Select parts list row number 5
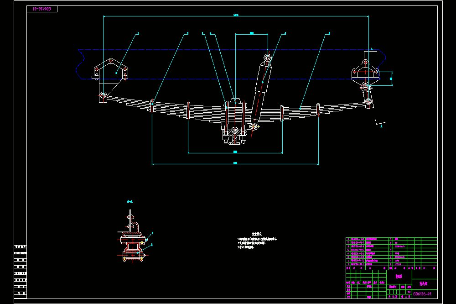This screenshot has width=456, height=304. pyautogui.click(x=391, y=250)
